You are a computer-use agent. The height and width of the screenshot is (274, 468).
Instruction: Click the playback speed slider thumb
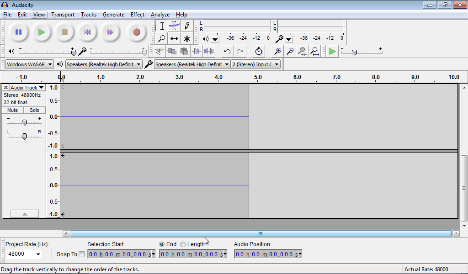354,53
